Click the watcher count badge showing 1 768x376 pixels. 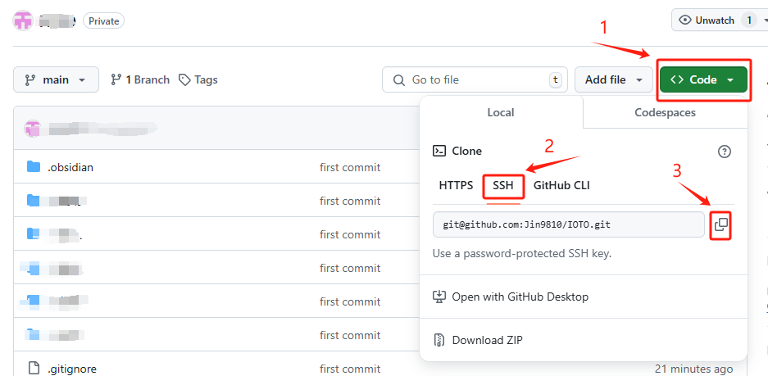[748, 20]
